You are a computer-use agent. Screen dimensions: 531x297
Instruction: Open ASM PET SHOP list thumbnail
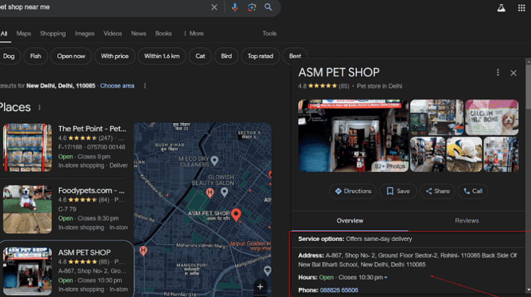coord(28,272)
